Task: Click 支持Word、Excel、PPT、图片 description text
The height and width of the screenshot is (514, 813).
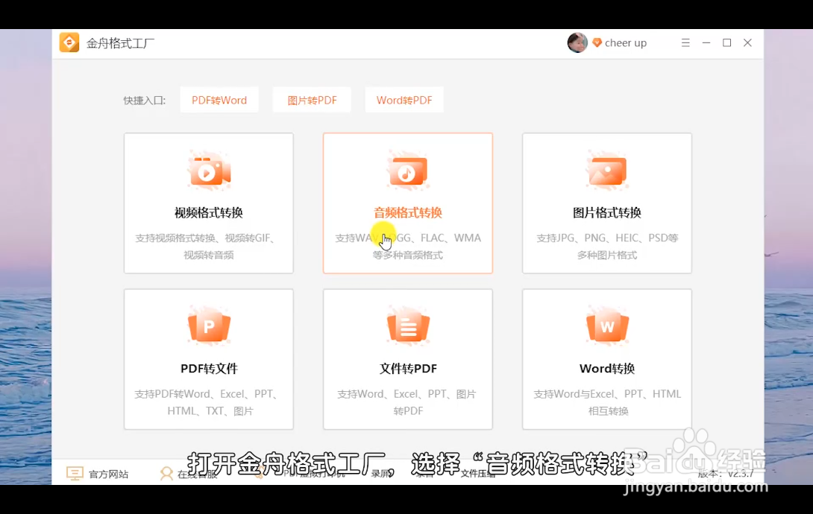Action: 407,394
